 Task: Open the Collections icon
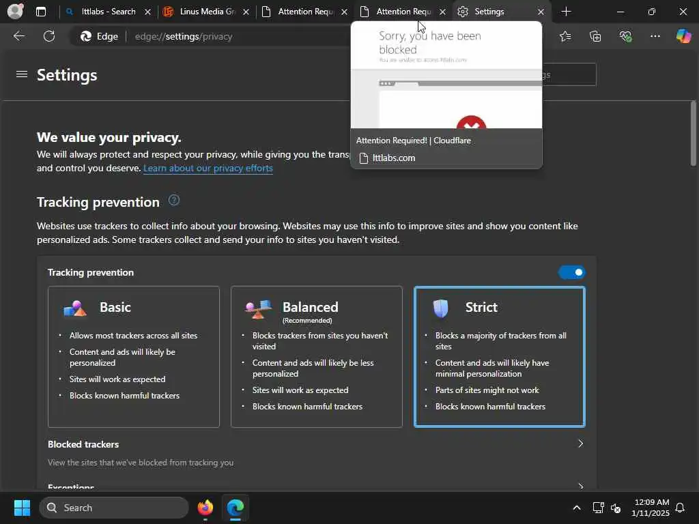595,36
